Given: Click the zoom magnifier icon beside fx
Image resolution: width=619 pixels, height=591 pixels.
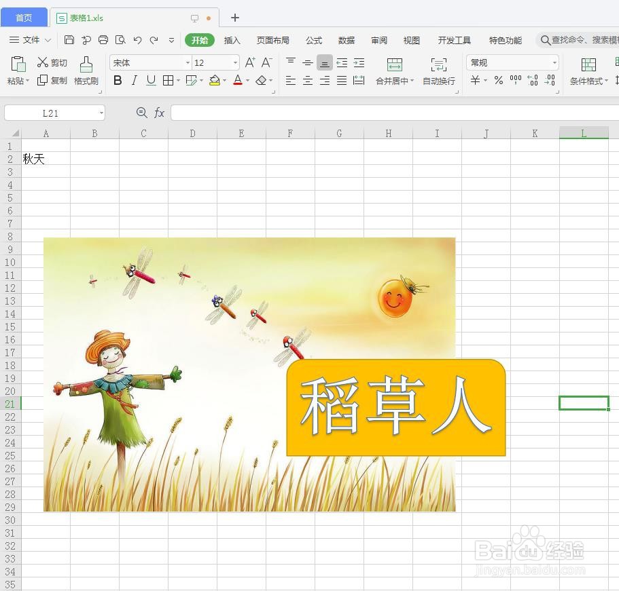Looking at the screenshot, I should click(141, 113).
